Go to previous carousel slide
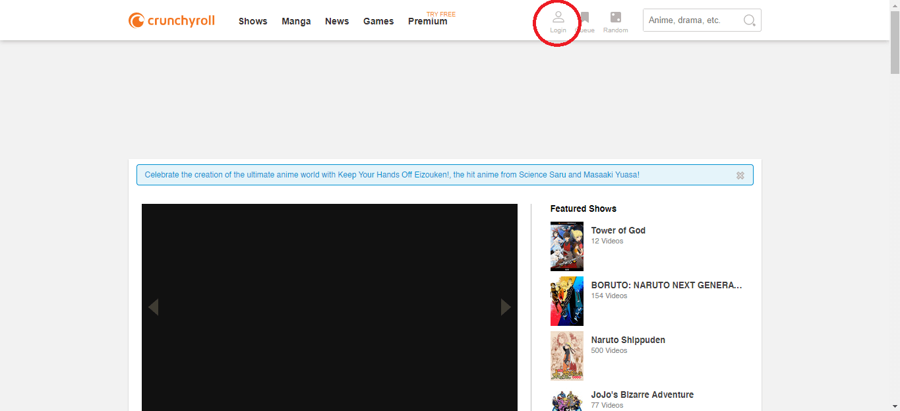The height and width of the screenshot is (411, 900). coord(153,307)
